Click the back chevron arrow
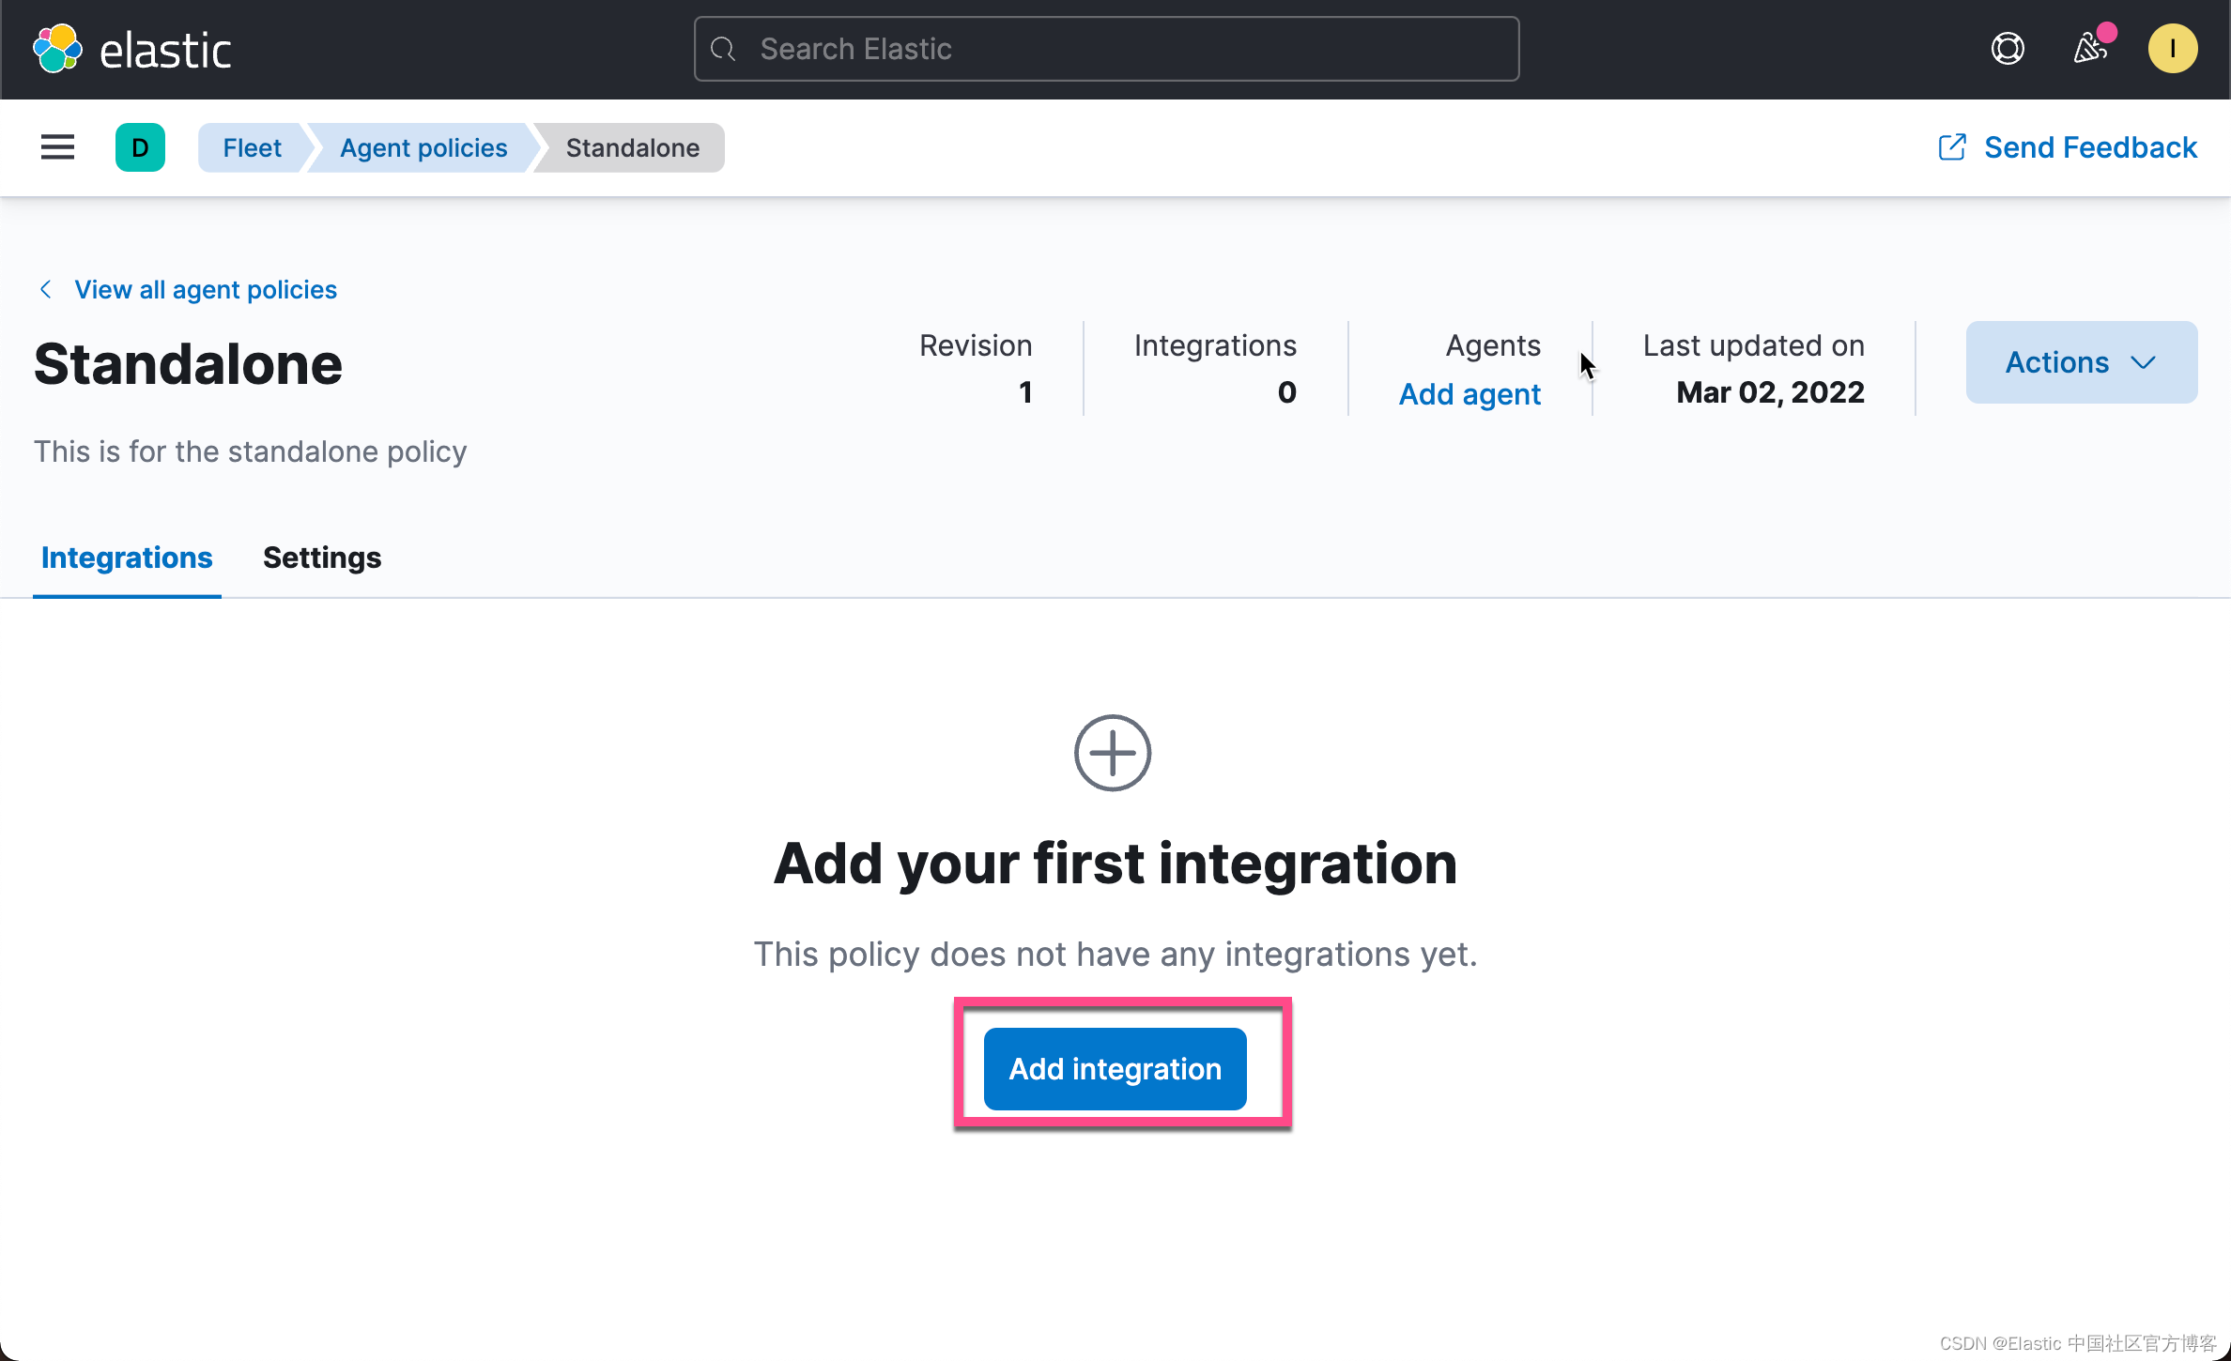Image resolution: width=2231 pixels, height=1361 pixels. point(45,289)
